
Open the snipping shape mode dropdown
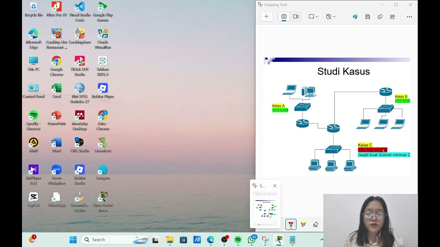click(x=313, y=16)
